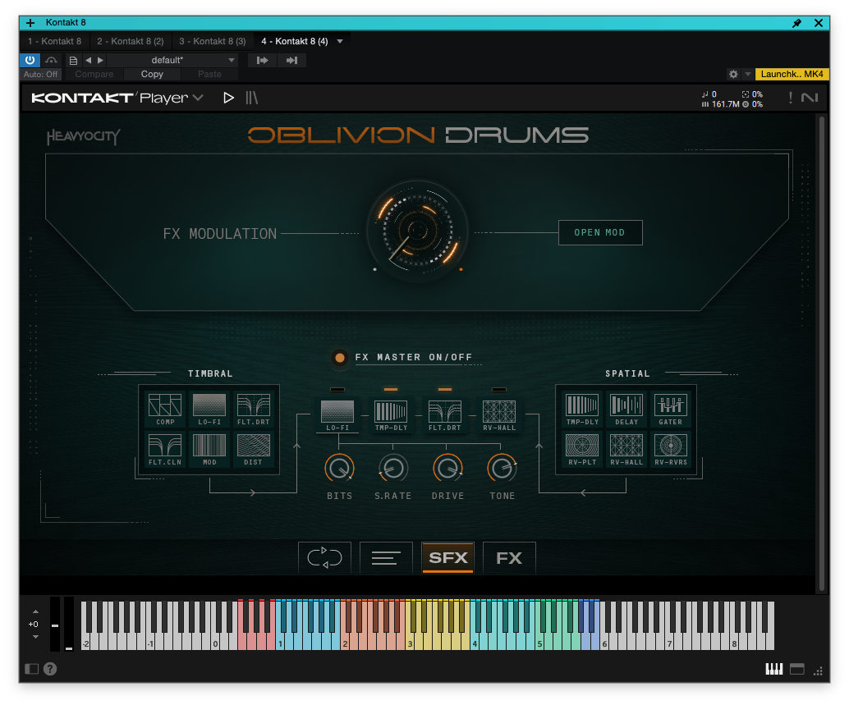Viewport: 849px width, 705px height.
Task: Show the on-screen keyboard icon
Action: 773,669
